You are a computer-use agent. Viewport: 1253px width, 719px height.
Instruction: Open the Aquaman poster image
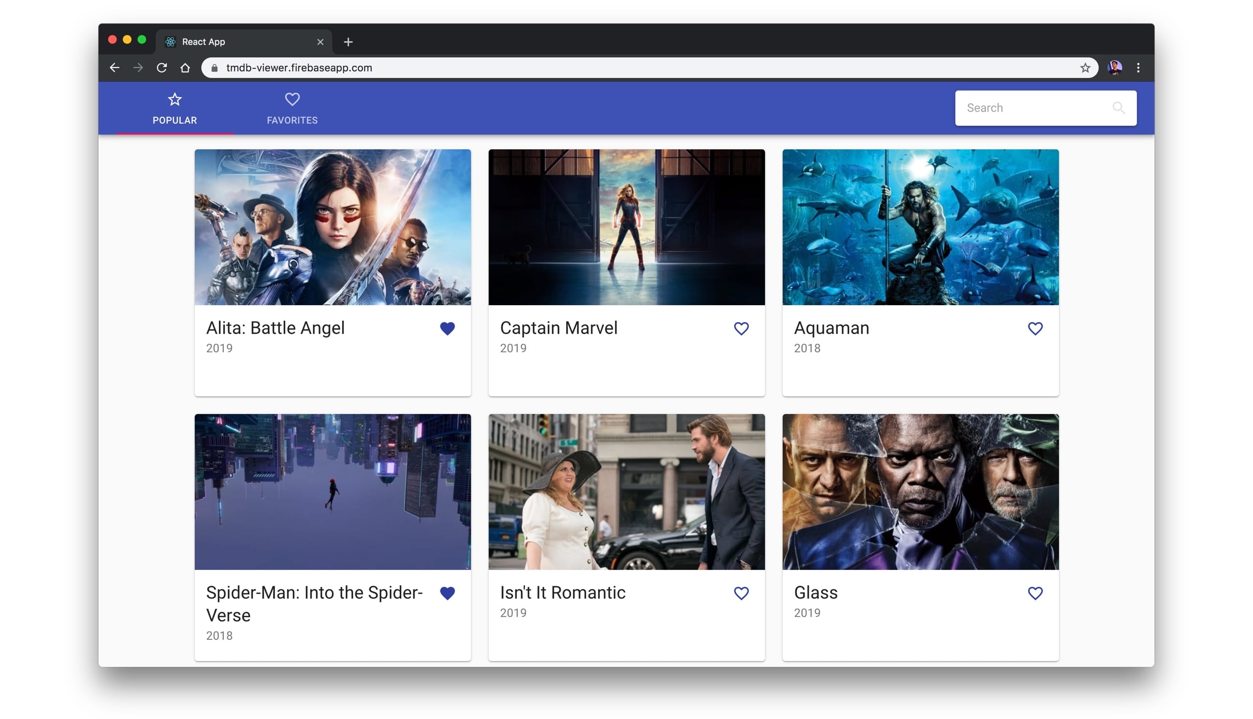point(921,227)
